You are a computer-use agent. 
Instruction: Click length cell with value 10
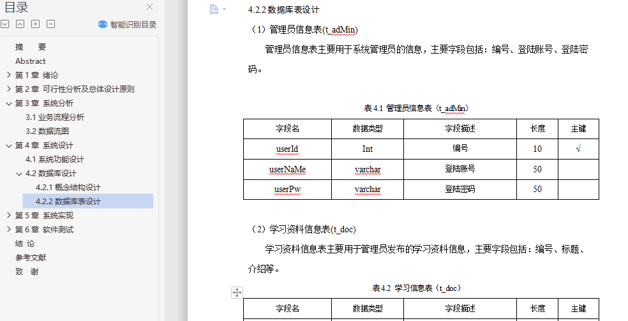(537, 149)
